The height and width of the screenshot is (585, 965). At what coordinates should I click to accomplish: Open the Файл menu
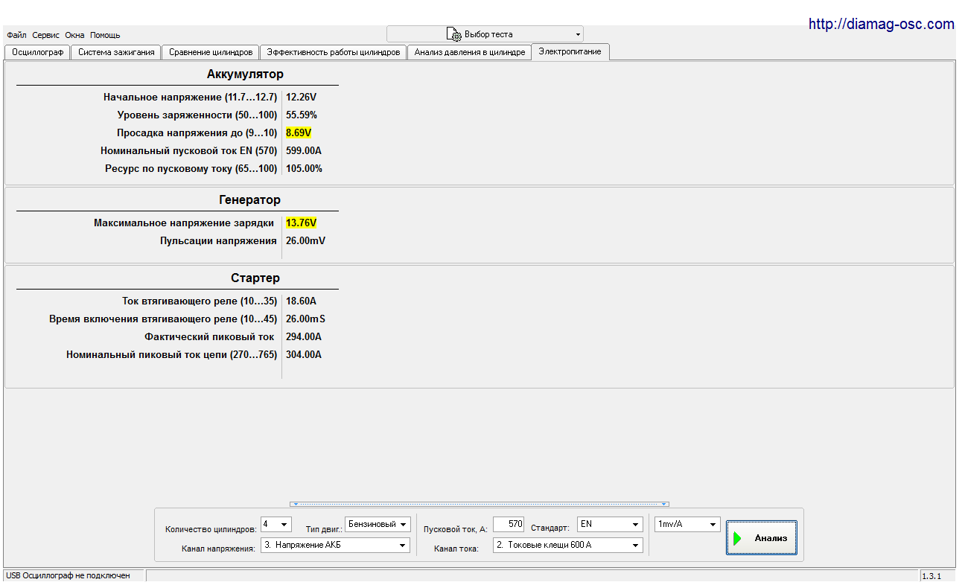pos(16,35)
